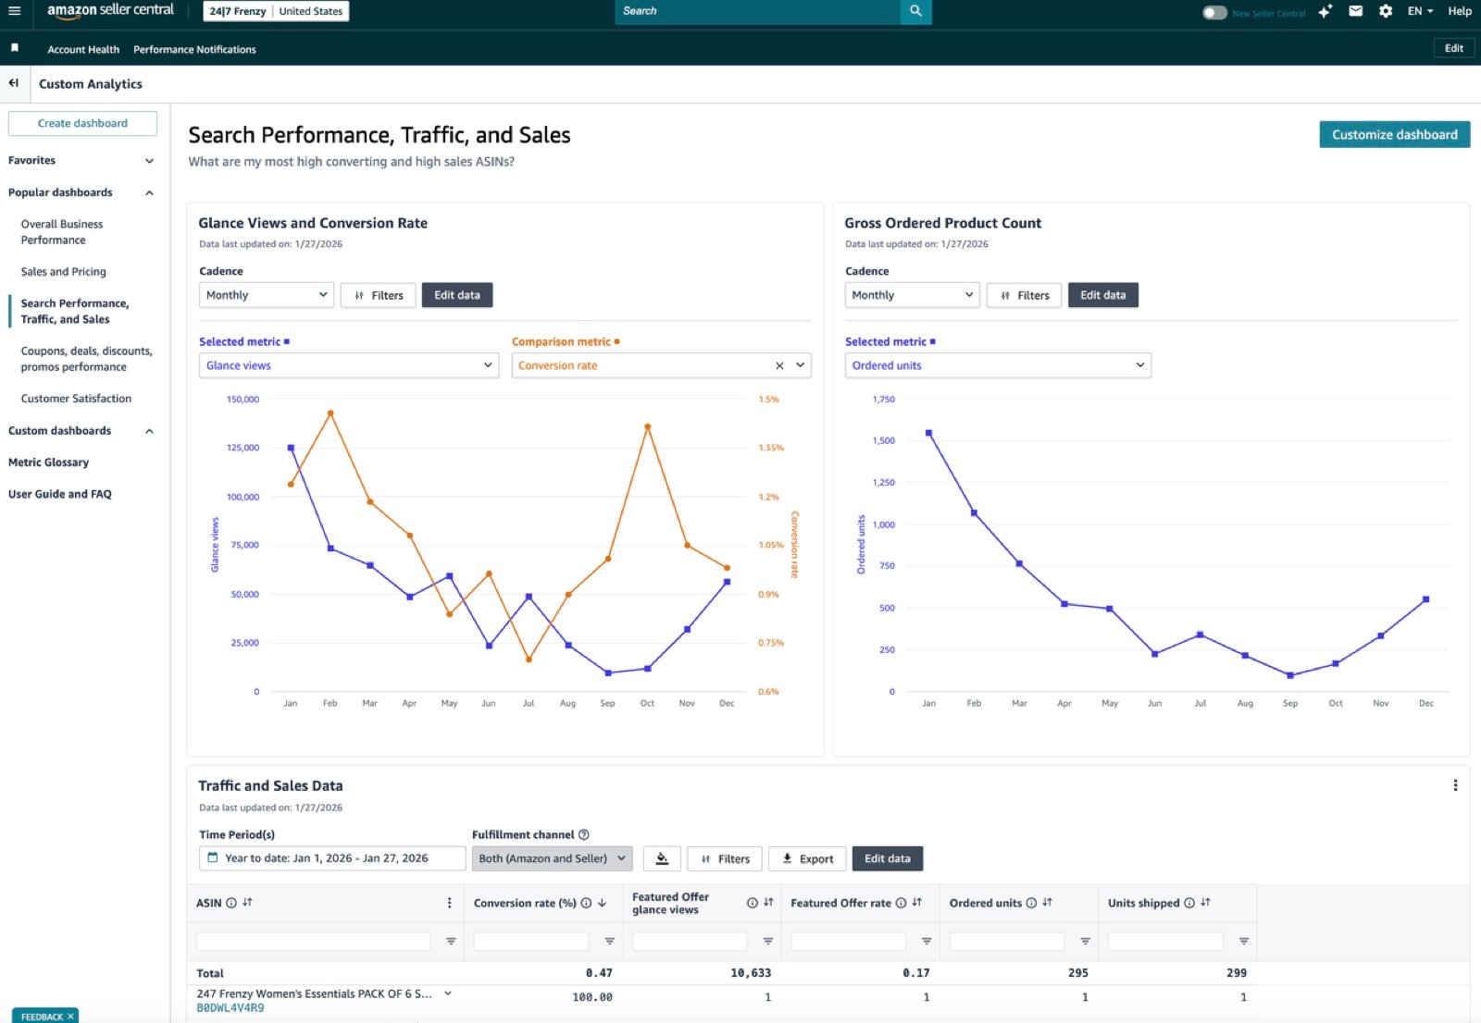The width and height of the screenshot is (1481, 1023).
Task: Click Conversion rate (%) info icon
Action: coord(586,903)
